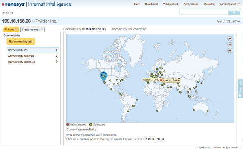This screenshot has width=243, height=149.
Task: Open Connectivity test row
Action: [33, 50]
